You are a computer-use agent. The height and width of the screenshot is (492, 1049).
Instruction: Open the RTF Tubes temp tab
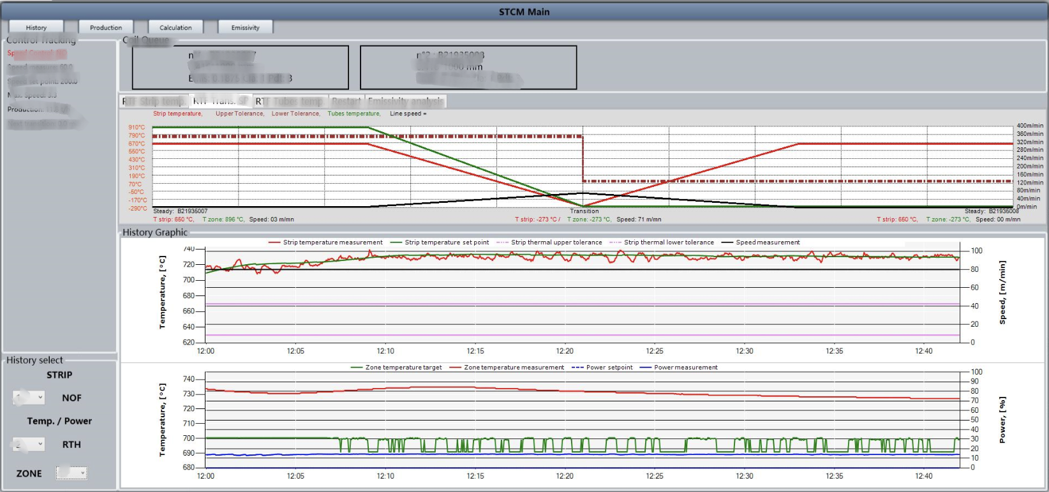(x=290, y=101)
